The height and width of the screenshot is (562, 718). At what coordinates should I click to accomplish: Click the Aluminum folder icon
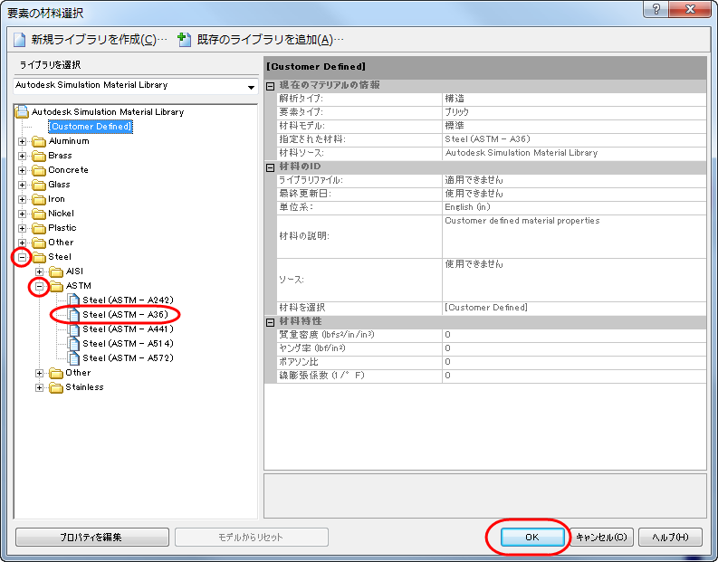(39, 141)
